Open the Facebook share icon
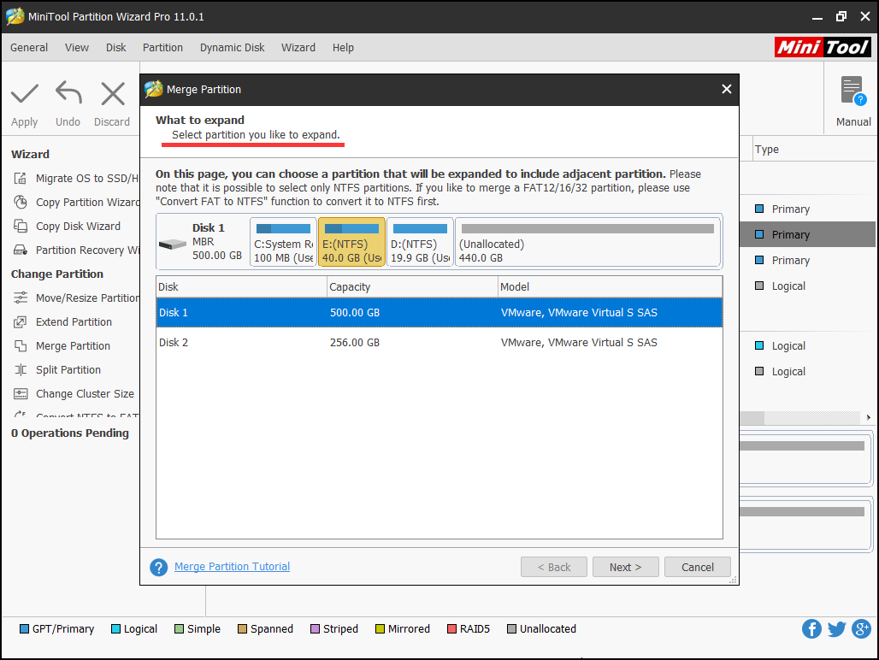 (x=811, y=628)
